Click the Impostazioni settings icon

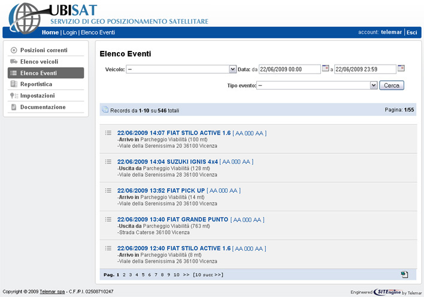(x=14, y=95)
